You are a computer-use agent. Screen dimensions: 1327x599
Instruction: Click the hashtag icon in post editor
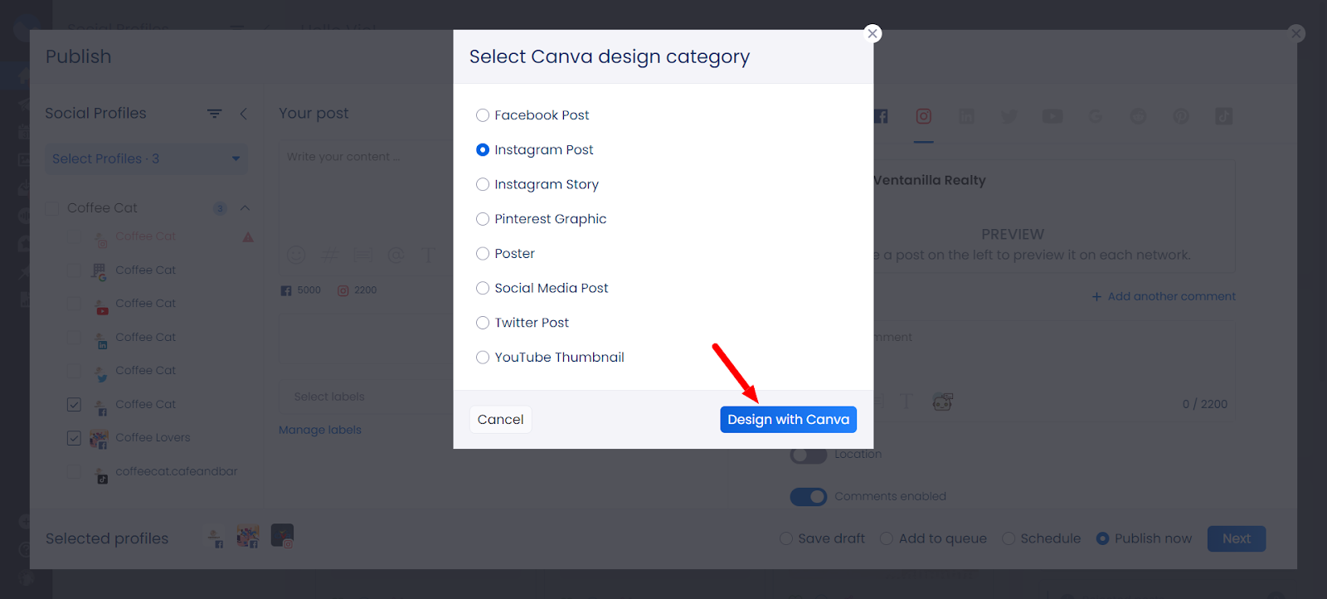(329, 256)
